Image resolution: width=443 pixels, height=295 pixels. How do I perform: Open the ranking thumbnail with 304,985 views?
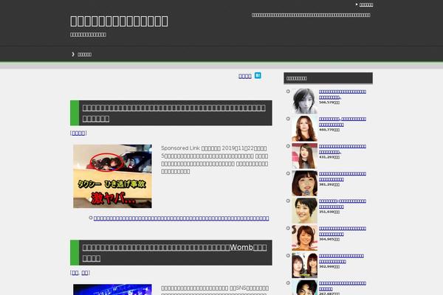(304, 238)
